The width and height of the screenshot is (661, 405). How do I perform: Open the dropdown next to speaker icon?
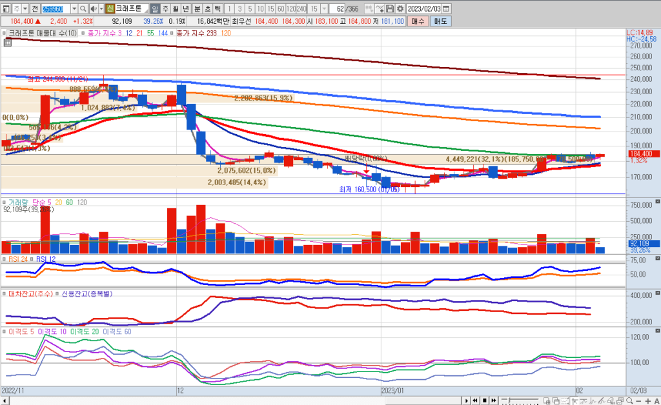[101, 8]
